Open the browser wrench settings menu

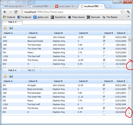pyautogui.click(x=128, y=12)
